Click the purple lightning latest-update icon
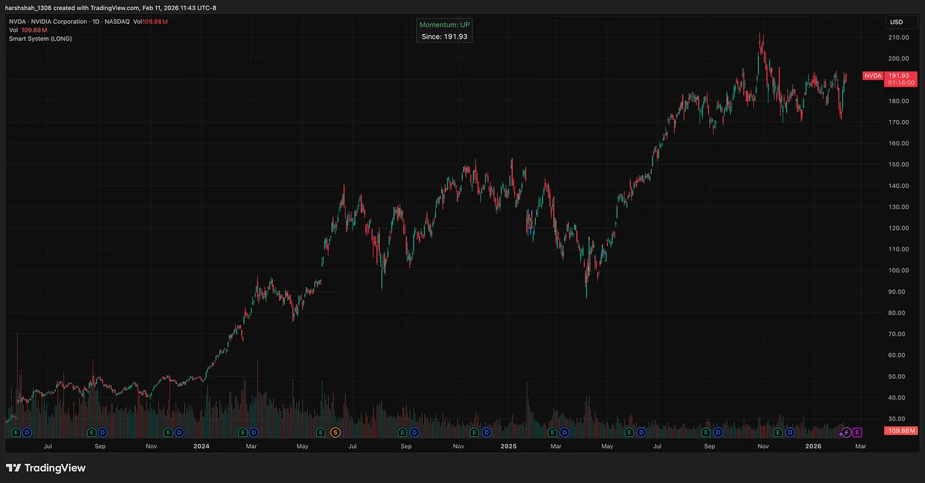The image size is (925, 483). coord(845,432)
